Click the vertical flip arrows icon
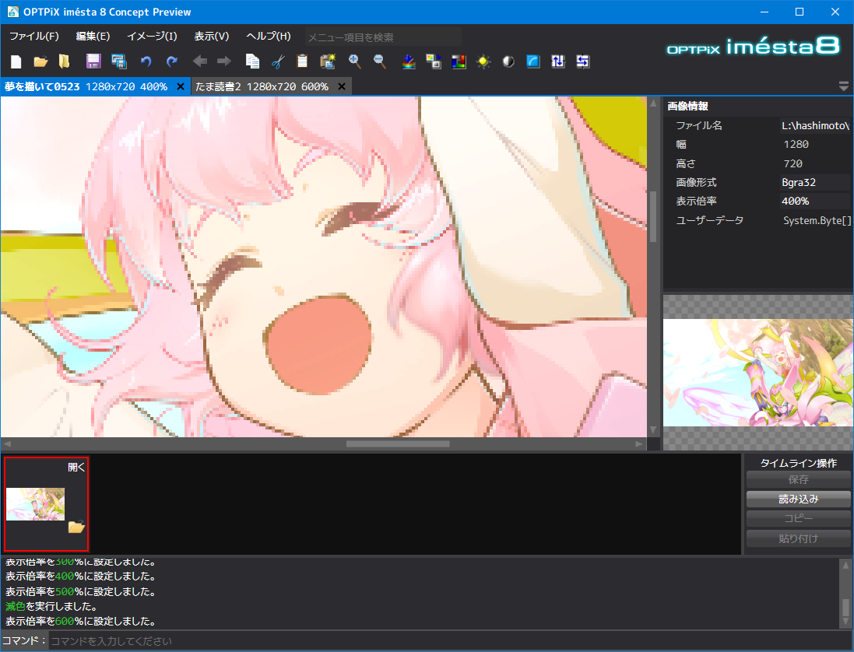 (558, 61)
